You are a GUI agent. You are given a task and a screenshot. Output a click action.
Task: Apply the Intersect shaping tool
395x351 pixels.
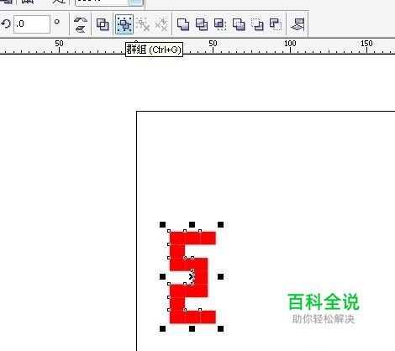[x=220, y=24]
